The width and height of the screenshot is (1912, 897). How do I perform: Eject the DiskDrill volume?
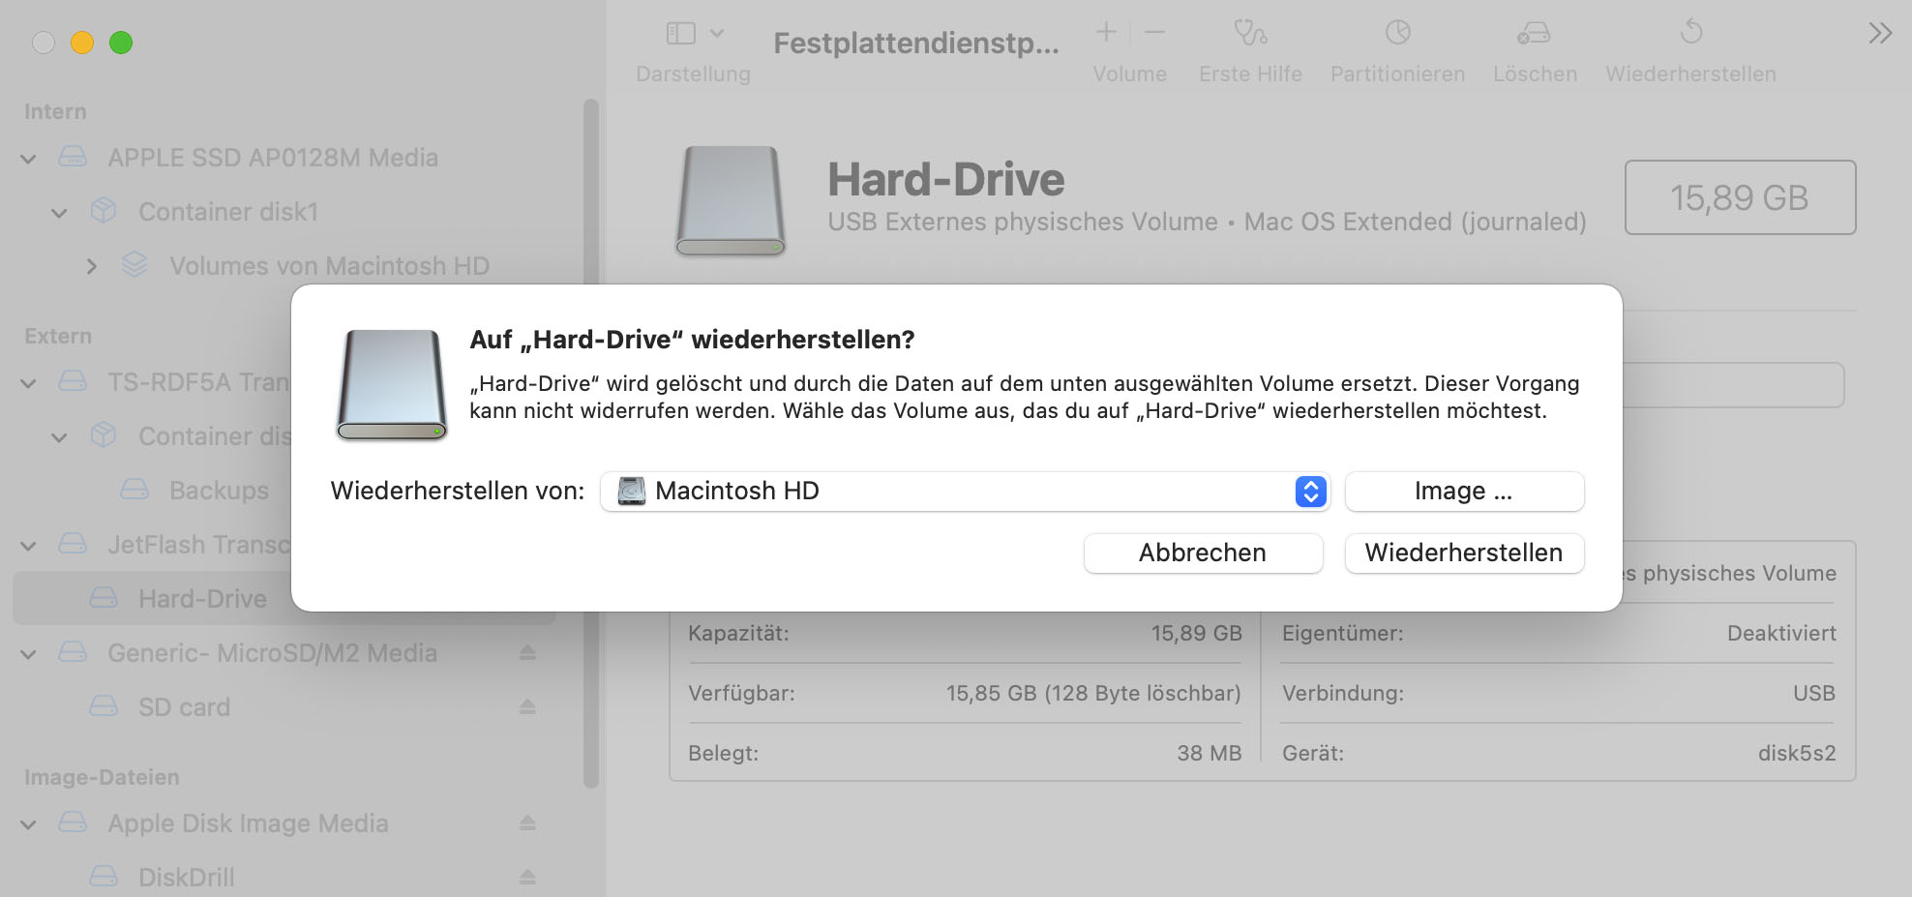(527, 878)
